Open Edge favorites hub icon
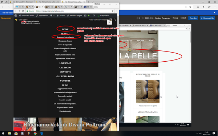 [x=198, y=7]
